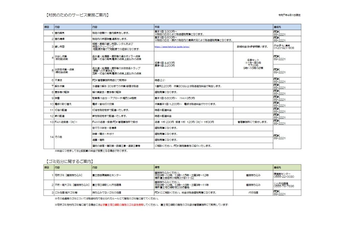Select the 室内清掃 service cell
The height and width of the screenshot is (225, 346).
[60, 39]
